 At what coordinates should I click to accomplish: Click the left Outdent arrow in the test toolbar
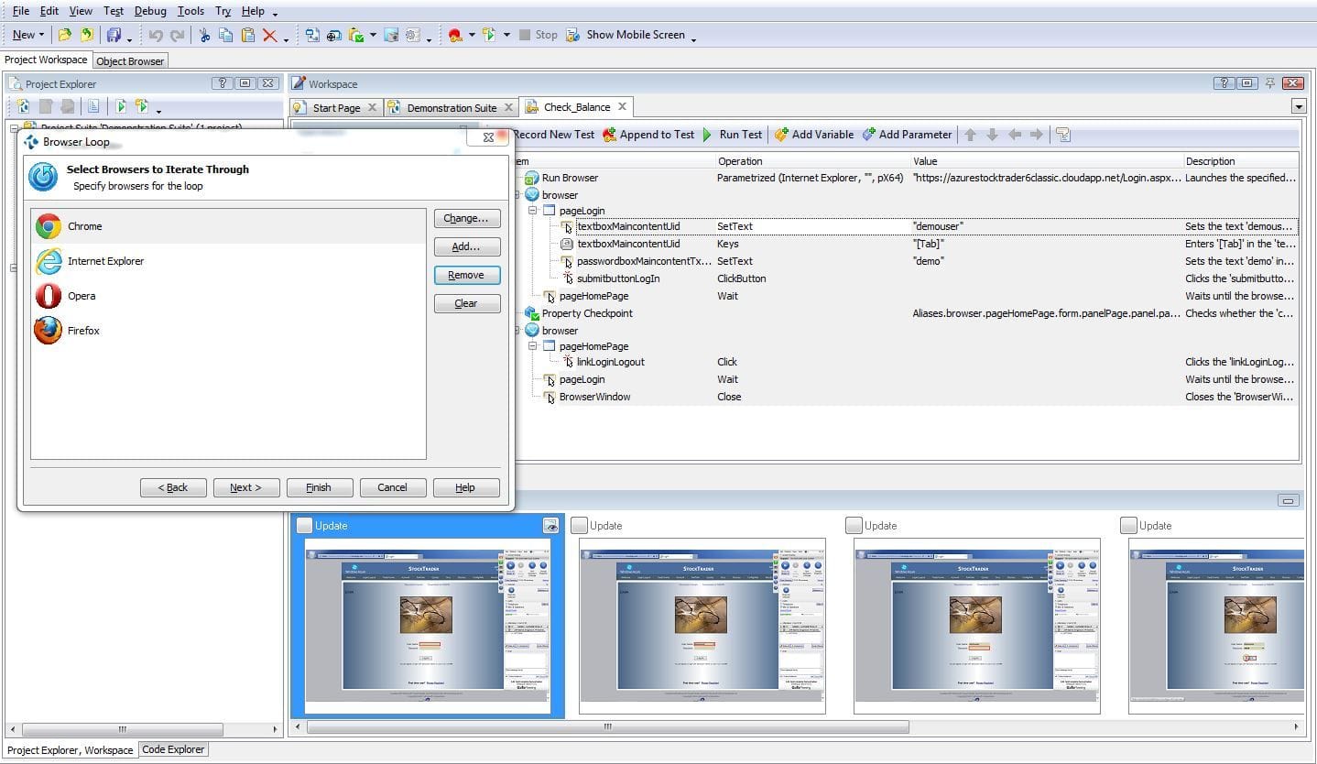[x=1015, y=135]
